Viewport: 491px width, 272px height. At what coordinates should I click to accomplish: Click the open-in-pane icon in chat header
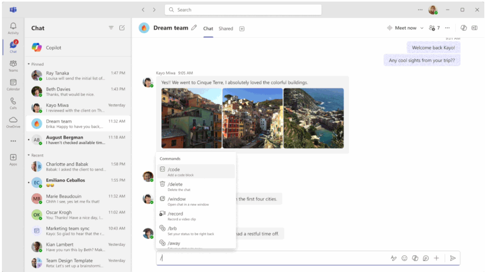pyautogui.click(x=474, y=28)
